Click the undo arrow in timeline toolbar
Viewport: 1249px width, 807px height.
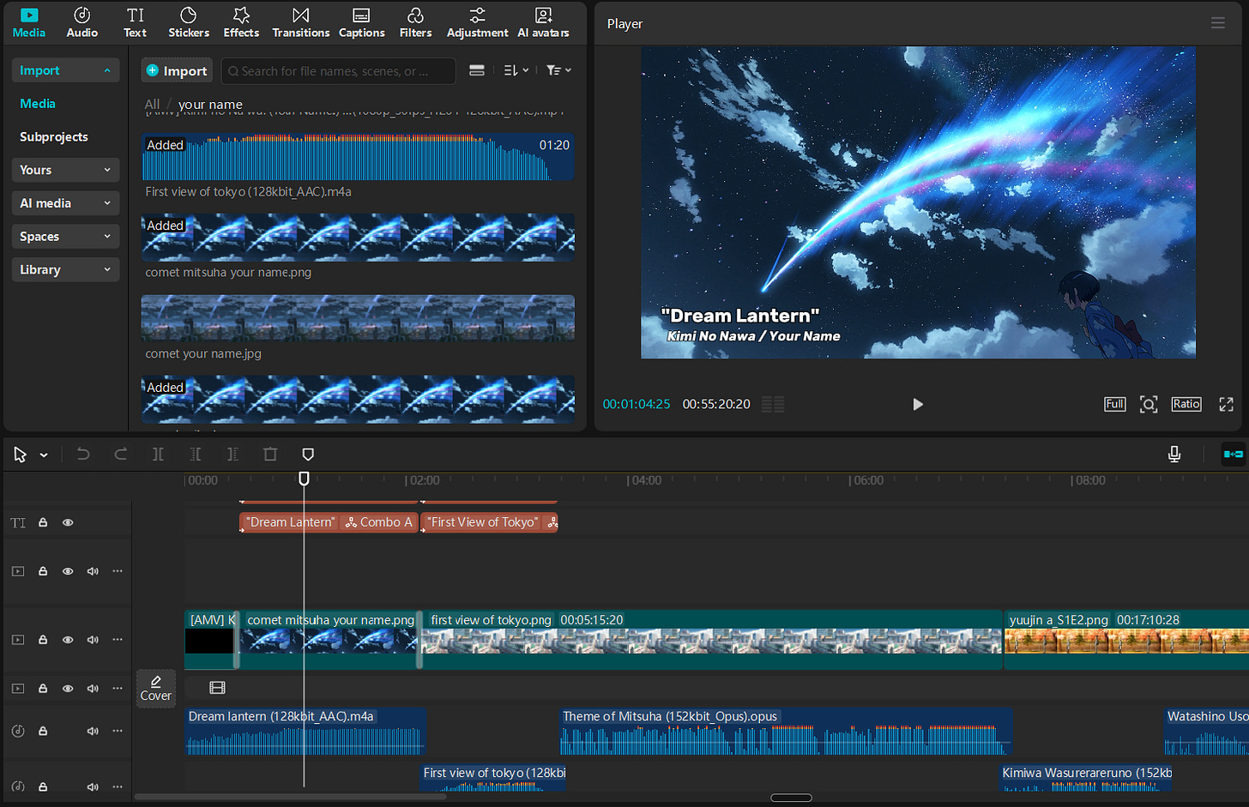tap(83, 455)
